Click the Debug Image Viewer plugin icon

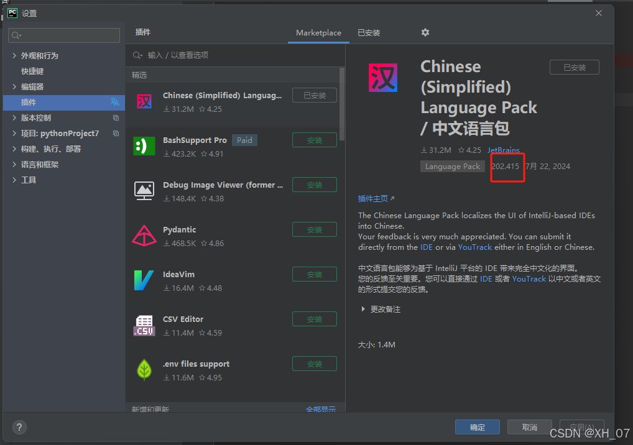[x=144, y=191]
